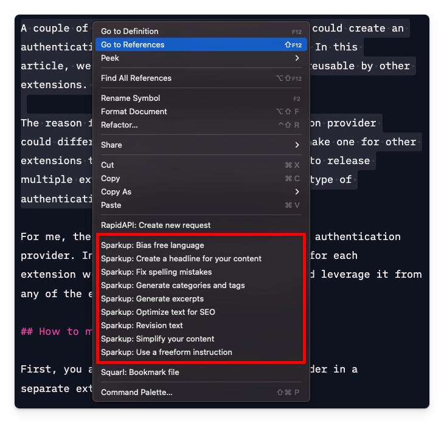Click the word 'extensions.' in the editor
The width and height of the screenshot is (444, 423).
click(54, 84)
